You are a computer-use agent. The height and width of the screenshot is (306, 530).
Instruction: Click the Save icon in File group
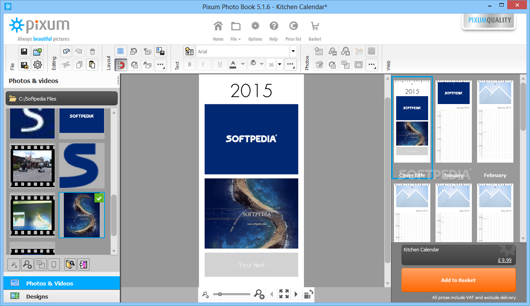[x=24, y=51]
